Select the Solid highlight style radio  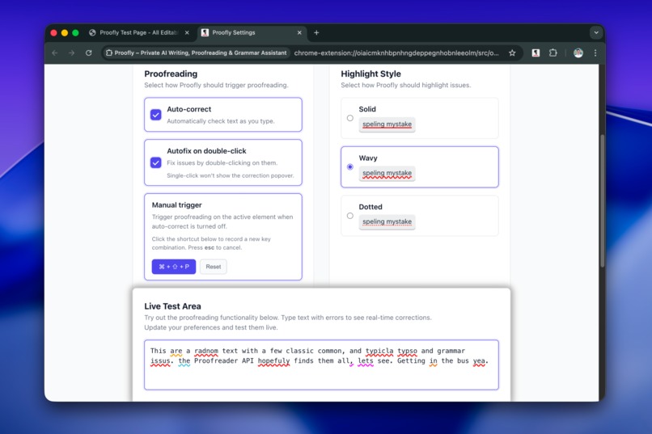point(350,118)
